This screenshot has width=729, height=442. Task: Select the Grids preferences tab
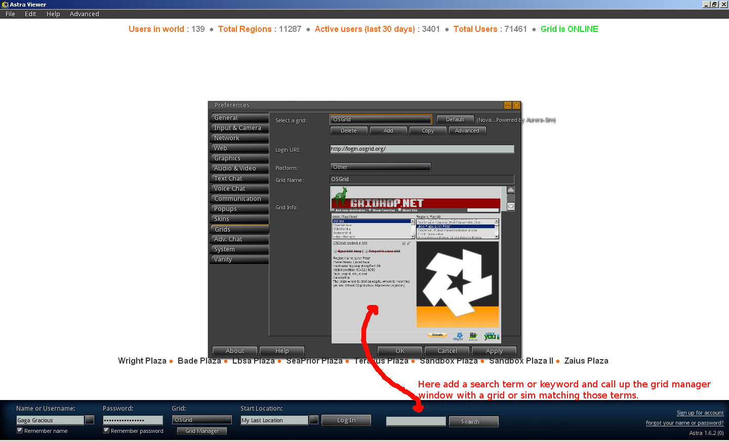[239, 229]
